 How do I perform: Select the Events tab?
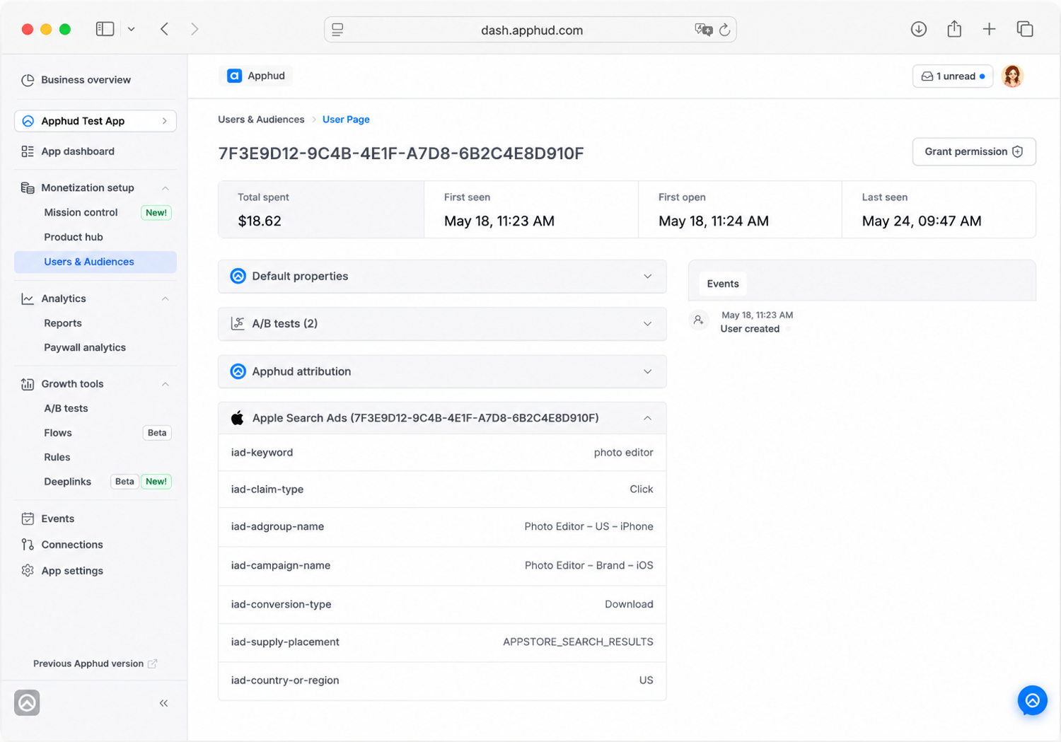pos(723,284)
